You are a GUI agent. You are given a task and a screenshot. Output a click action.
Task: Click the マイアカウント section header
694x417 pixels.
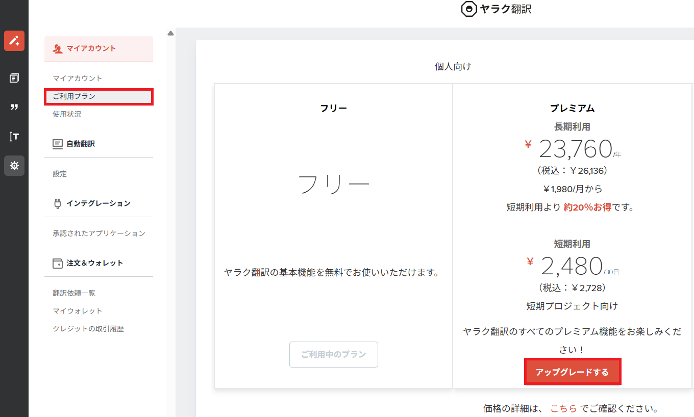point(98,48)
